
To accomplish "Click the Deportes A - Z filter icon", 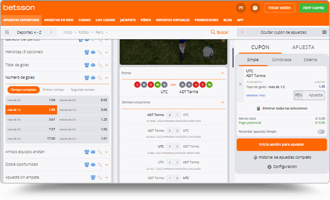I will tap(7, 32).
